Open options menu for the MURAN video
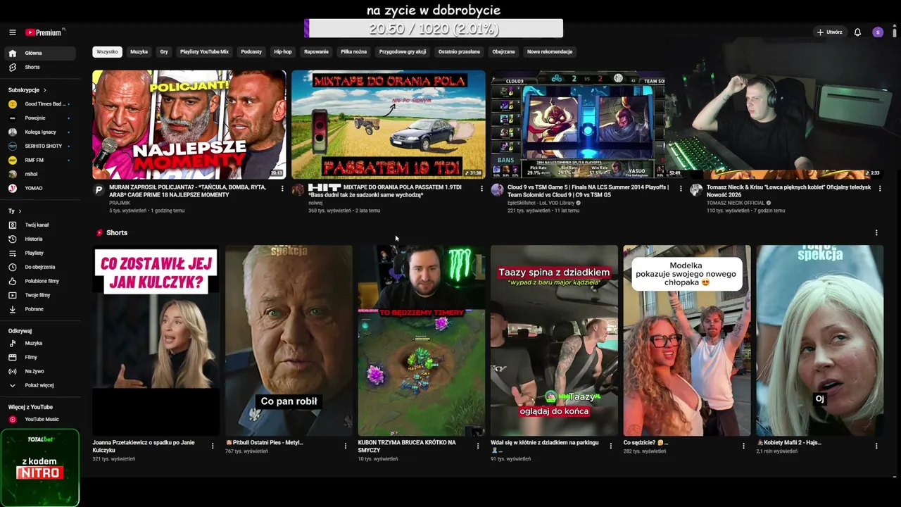Viewport: 901px width, 507px height. [282, 189]
